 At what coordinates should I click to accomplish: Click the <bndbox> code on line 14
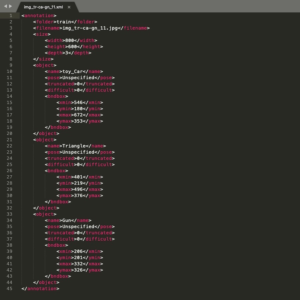point(57,96)
